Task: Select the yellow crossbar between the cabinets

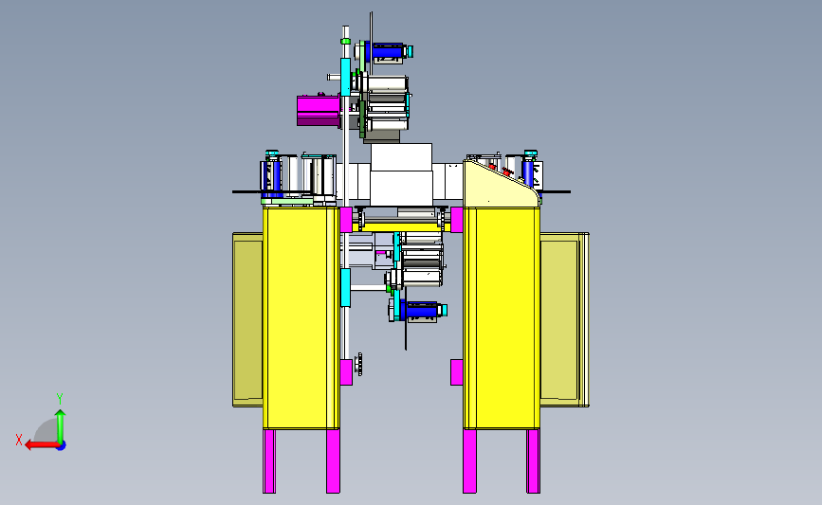Action: point(402,226)
